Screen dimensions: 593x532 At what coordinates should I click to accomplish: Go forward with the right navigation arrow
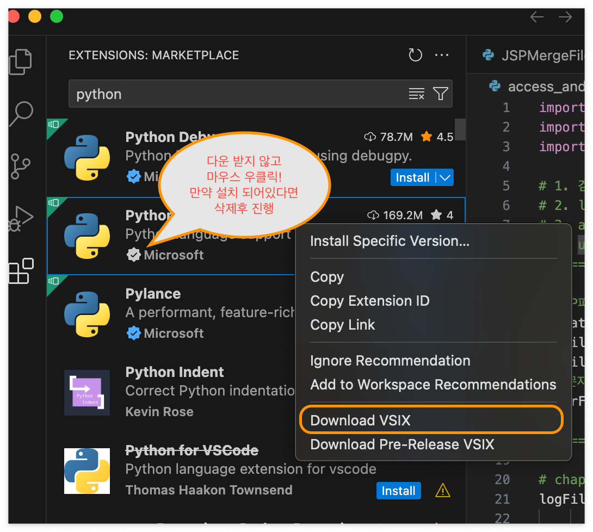tap(565, 17)
